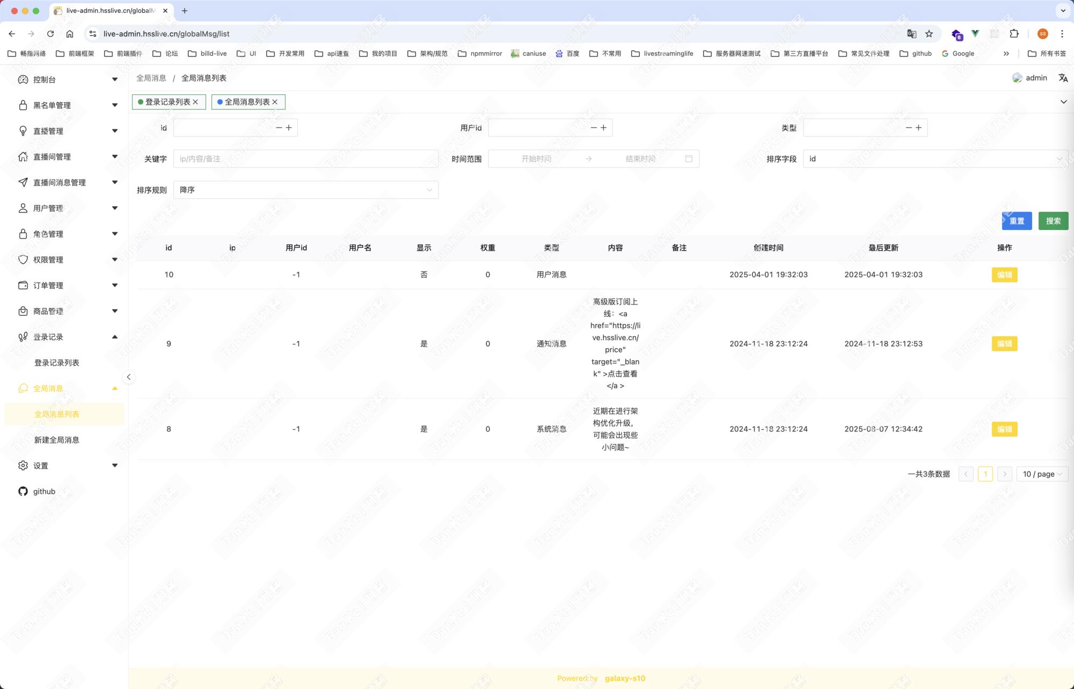Close the 登录记录列表 tab with X
Screen dimensions: 1074x689
tap(196, 102)
